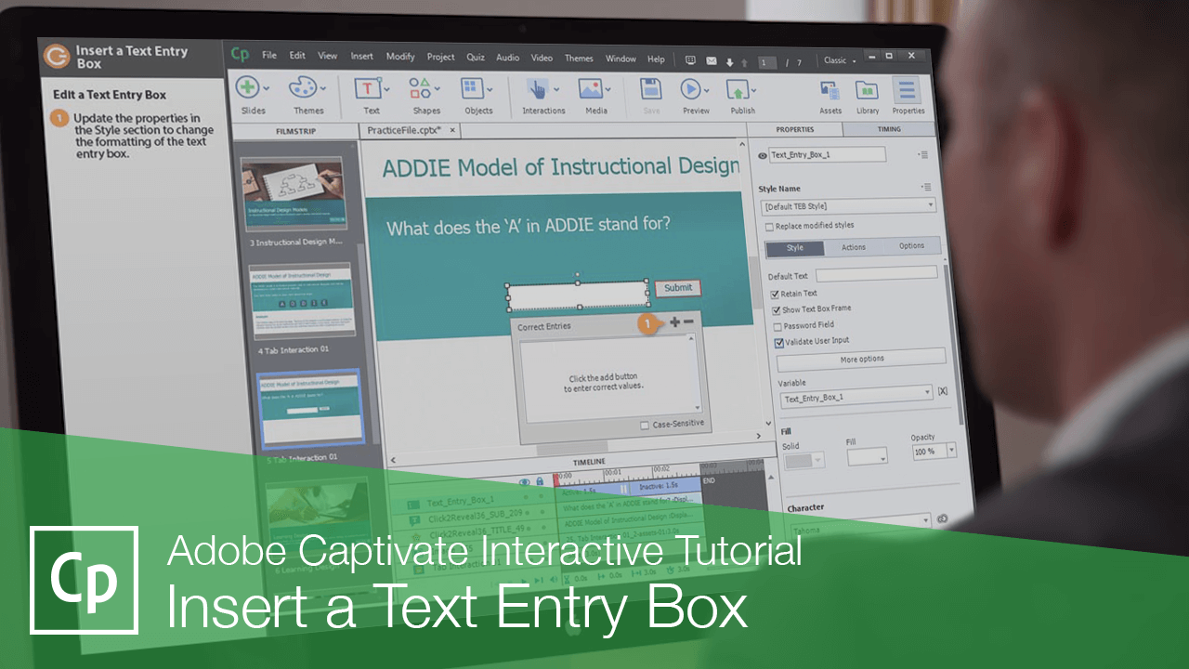The image size is (1189, 669).
Task: Click the Text icon to add text
Action: point(367,88)
